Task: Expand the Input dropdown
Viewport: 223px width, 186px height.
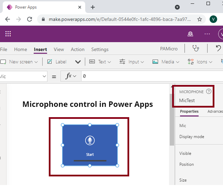Action: tap(142, 62)
